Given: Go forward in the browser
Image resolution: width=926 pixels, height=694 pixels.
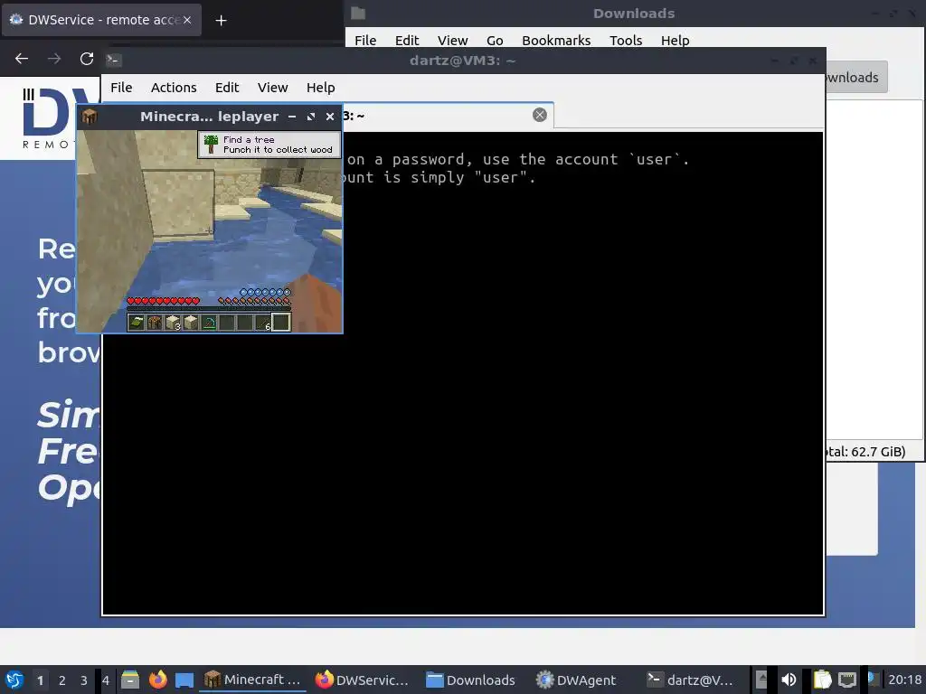Looking at the screenshot, I should click(x=54, y=59).
